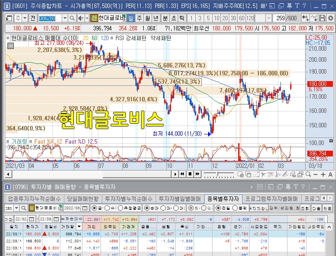The image size is (336, 256).
Task: Open help question mark in investor window
Action: pos(303,187)
